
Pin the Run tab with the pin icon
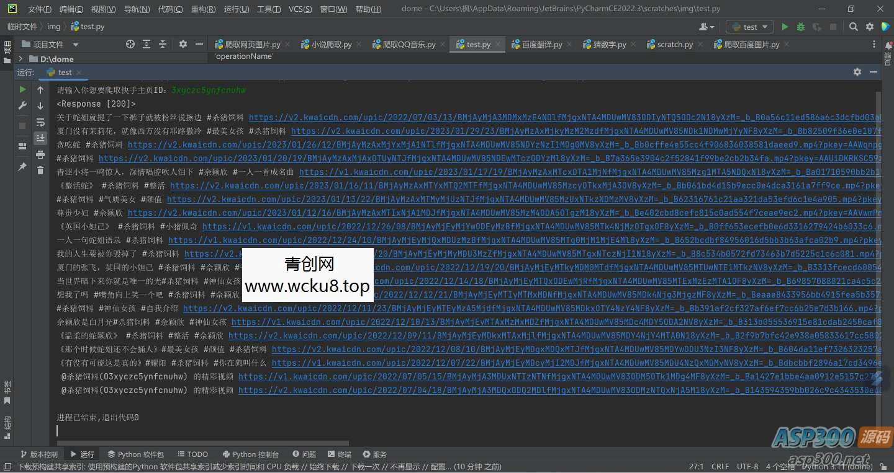click(22, 166)
